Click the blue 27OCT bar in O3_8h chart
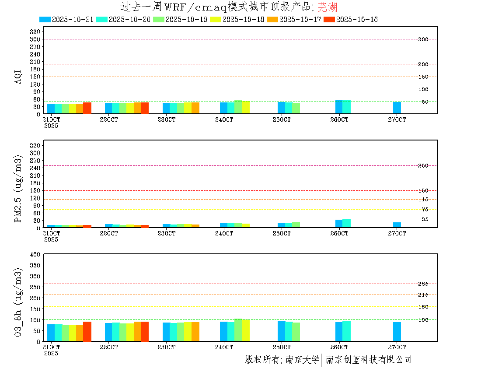 coord(397,332)
